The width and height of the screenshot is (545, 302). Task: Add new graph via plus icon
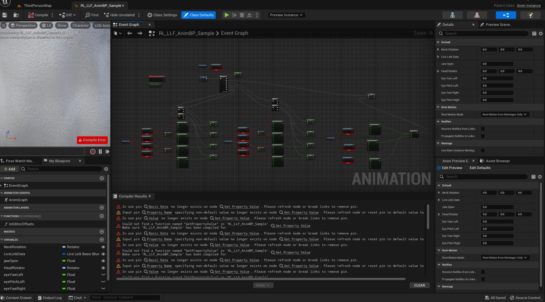click(102, 178)
